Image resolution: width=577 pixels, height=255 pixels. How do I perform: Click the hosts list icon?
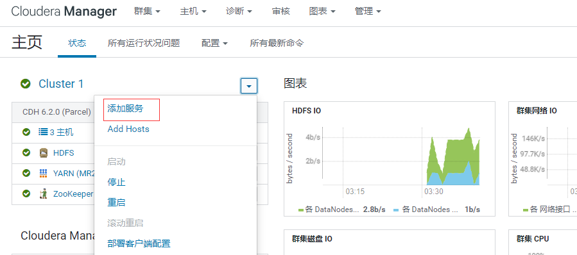pyautogui.click(x=43, y=132)
